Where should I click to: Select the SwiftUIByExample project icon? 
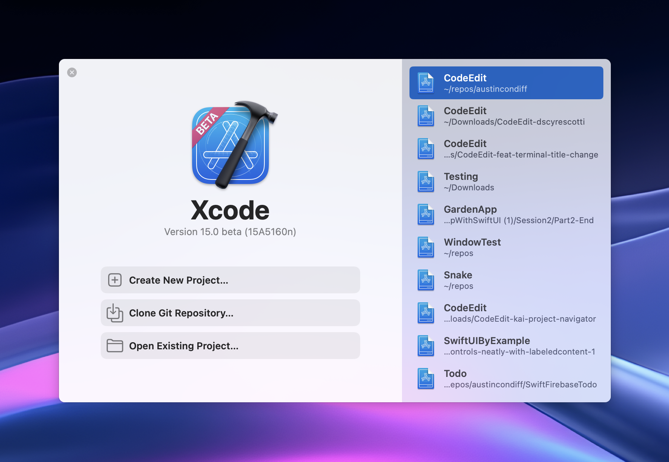coord(425,346)
